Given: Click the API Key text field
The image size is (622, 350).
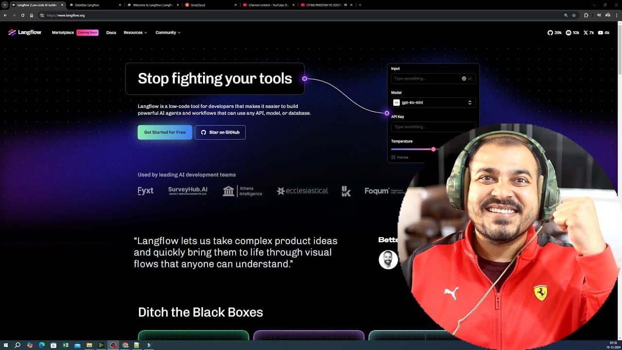Looking at the screenshot, I should point(432,127).
